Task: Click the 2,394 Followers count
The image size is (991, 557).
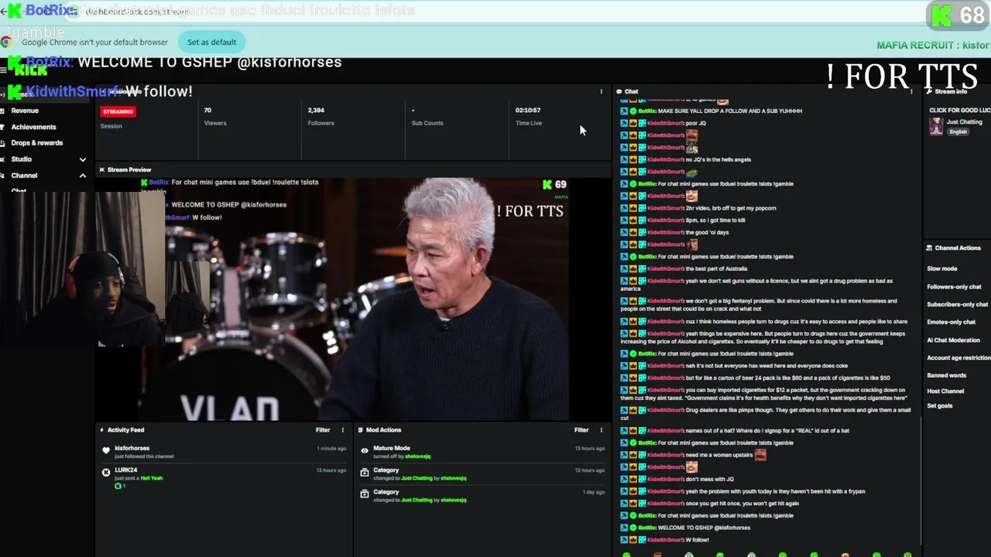Action: [x=316, y=111]
